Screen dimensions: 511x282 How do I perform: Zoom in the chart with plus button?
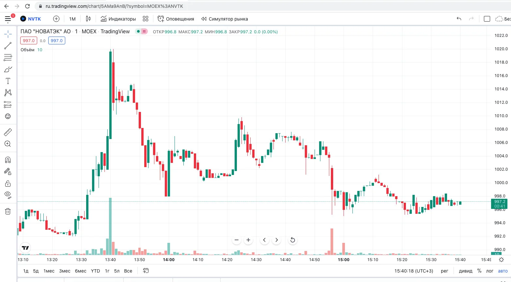248,240
